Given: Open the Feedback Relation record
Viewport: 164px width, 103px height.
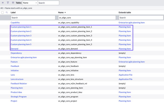Looking at the screenshot, I should pyautogui.click(x=19, y=83).
